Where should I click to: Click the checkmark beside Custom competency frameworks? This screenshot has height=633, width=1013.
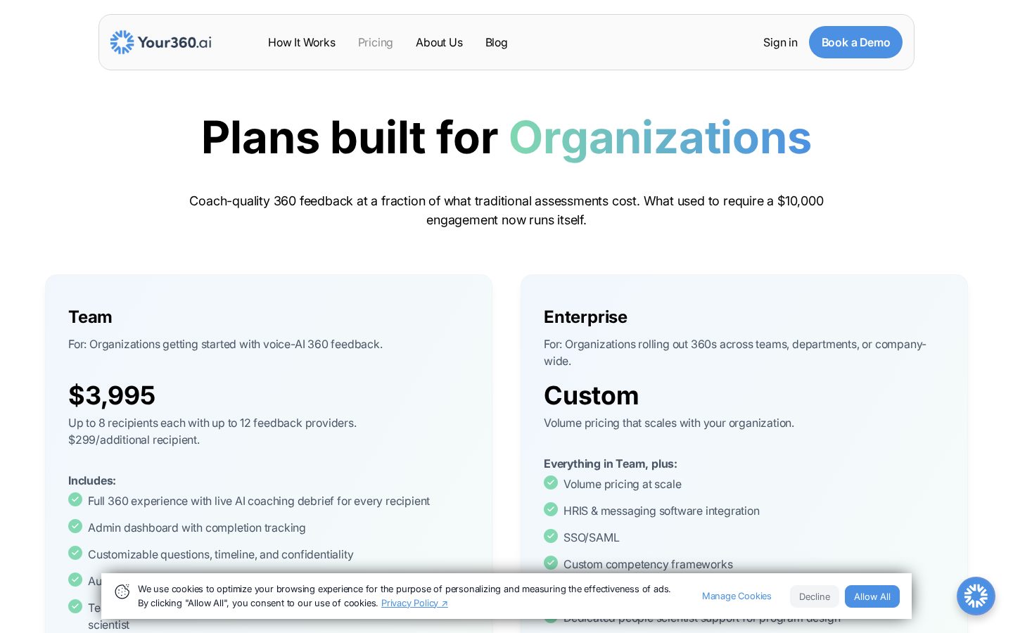pos(551,563)
